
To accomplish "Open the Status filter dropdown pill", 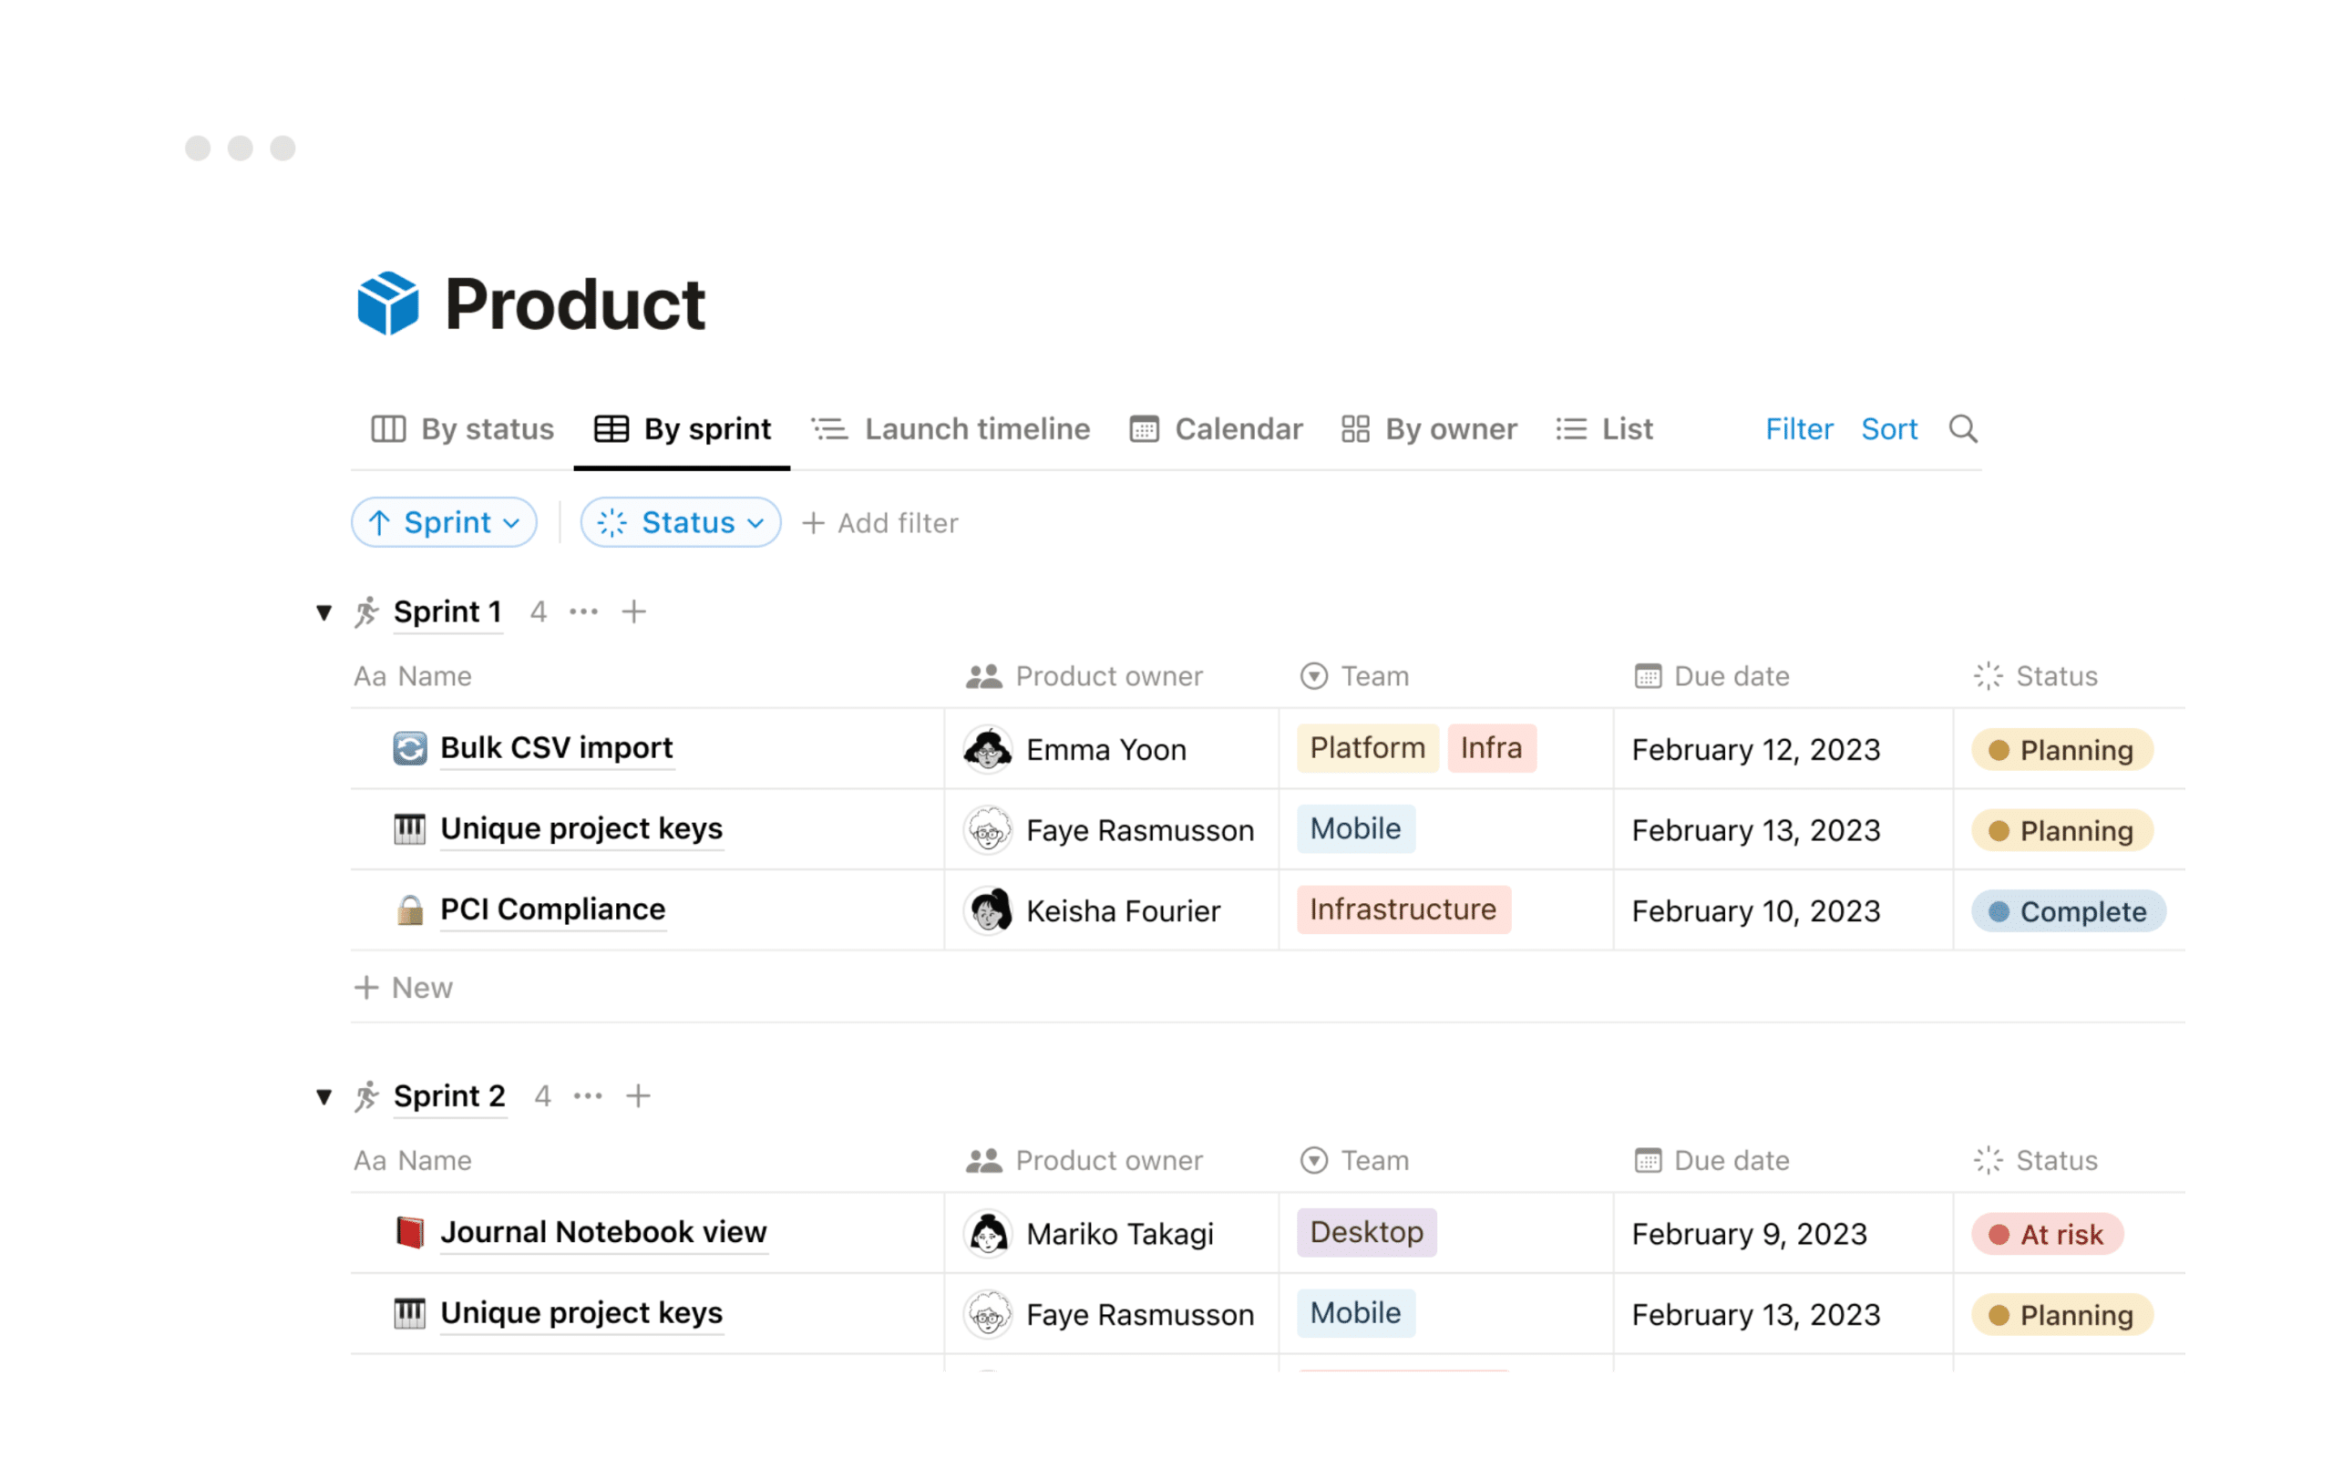I will pyautogui.click(x=680, y=522).
